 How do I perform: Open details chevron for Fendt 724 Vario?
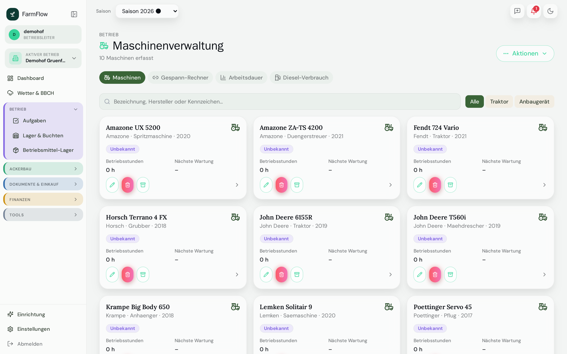544,185
